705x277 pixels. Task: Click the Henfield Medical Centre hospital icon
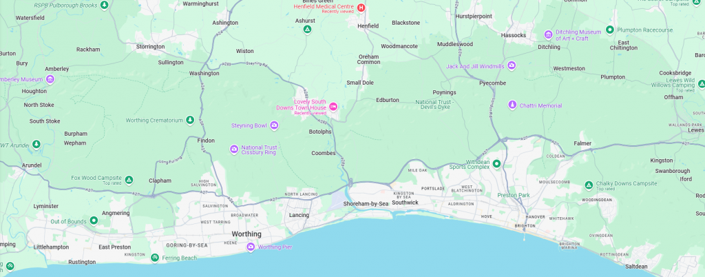361,8
